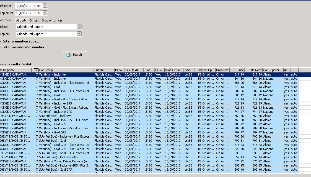Expand Enter membership number section

coord(25,47)
